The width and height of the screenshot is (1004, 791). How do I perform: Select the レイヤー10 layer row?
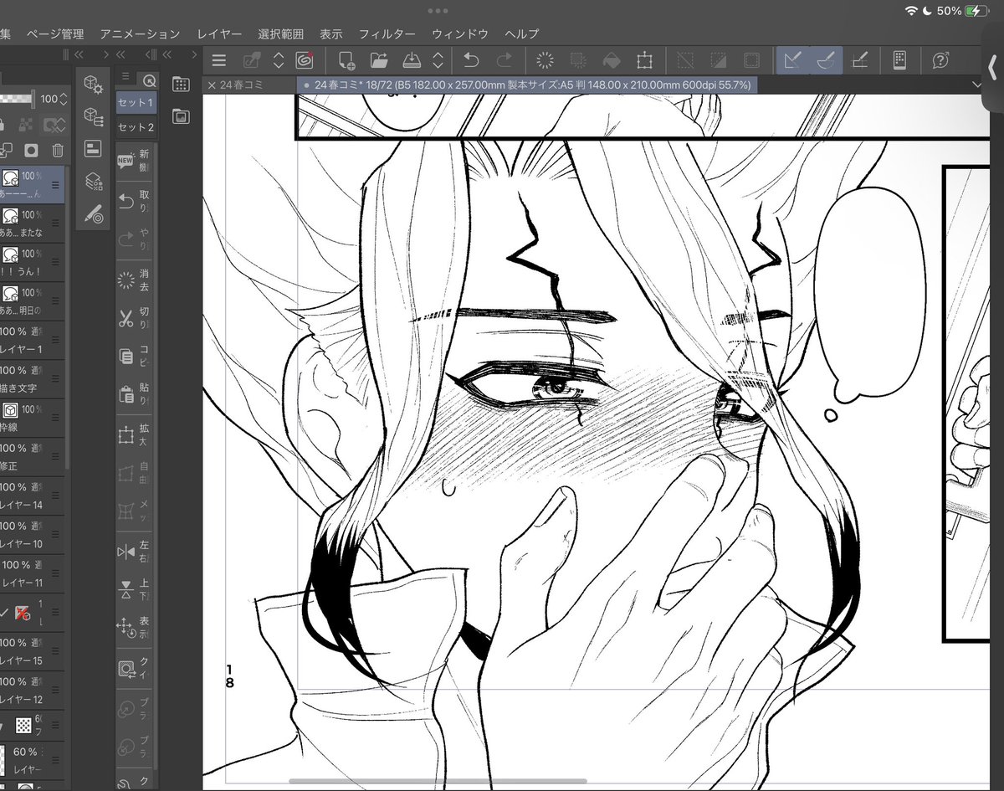[33, 536]
